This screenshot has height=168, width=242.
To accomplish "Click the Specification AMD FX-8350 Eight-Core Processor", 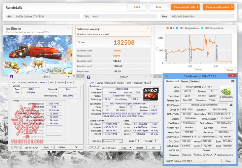I will tap(130, 103).
